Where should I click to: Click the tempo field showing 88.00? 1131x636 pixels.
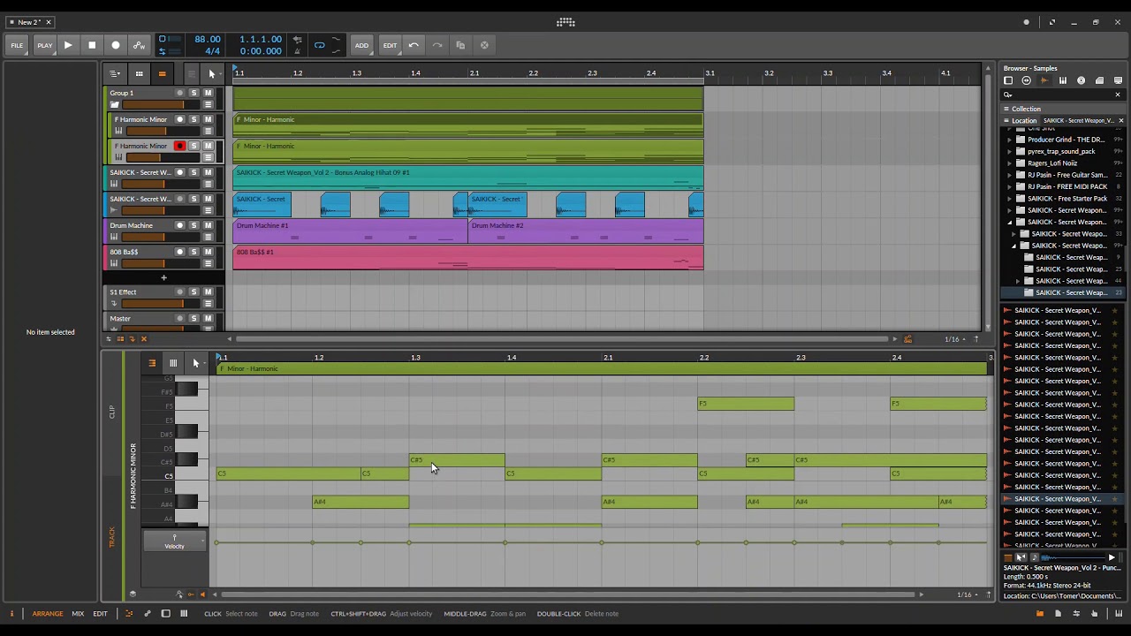click(x=208, y=40)
